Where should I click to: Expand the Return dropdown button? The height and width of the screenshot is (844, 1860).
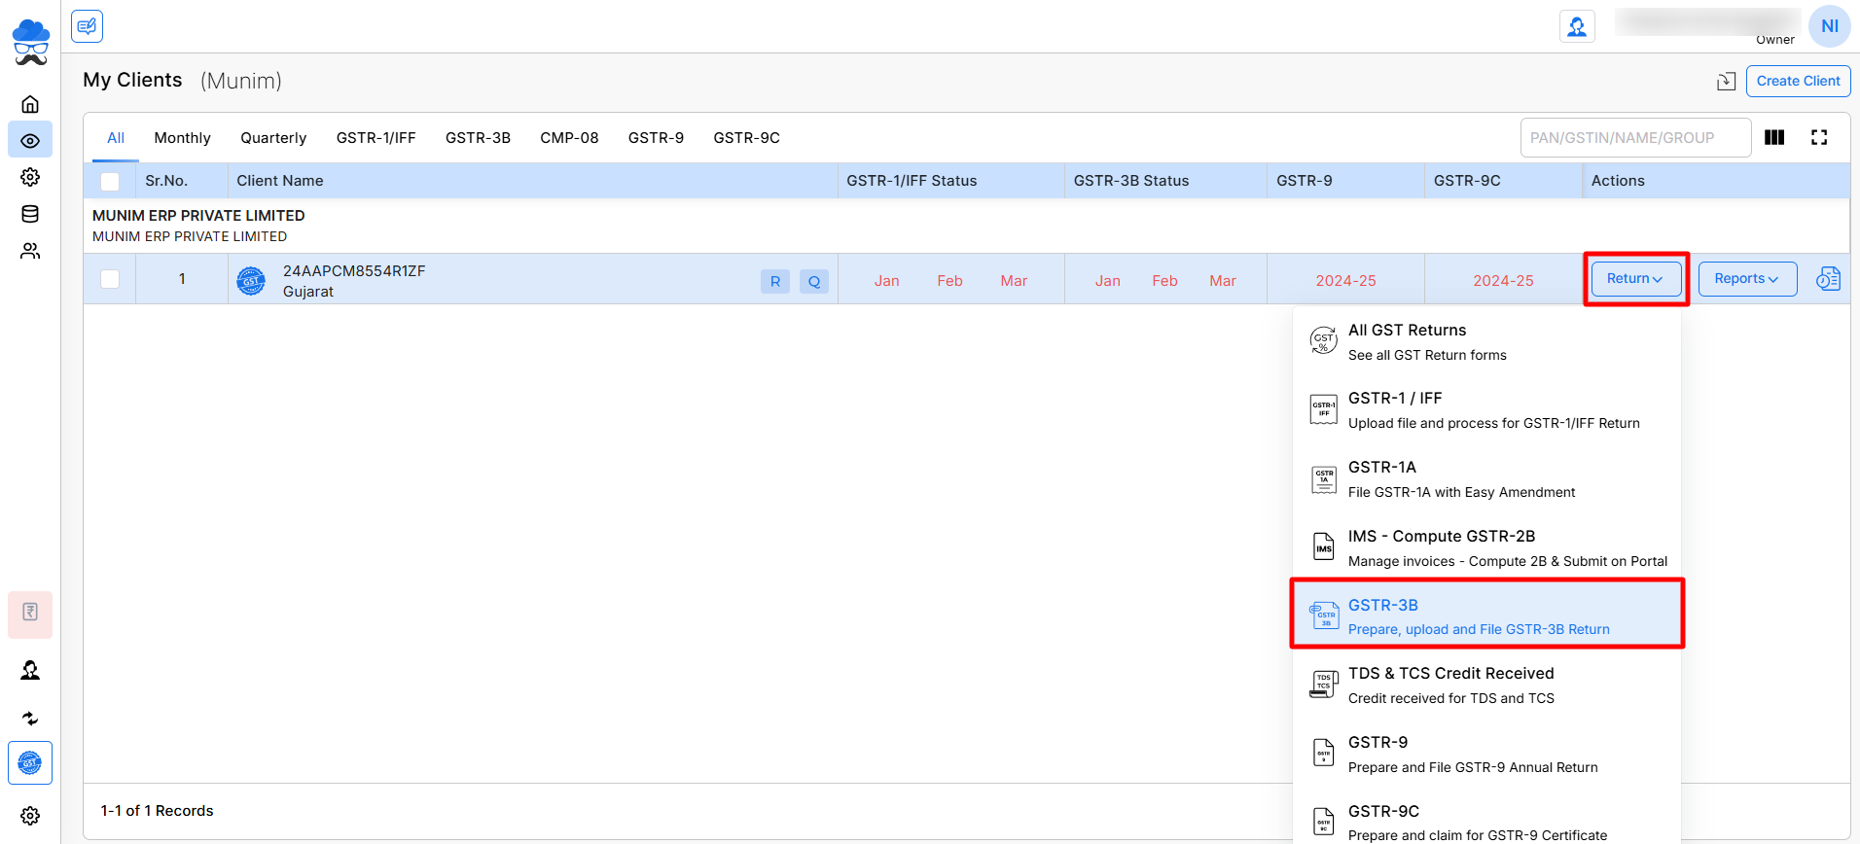pos(1635,279)
